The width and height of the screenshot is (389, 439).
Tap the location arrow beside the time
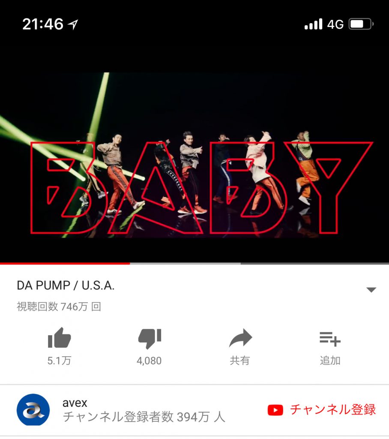[x=73, y=24]
